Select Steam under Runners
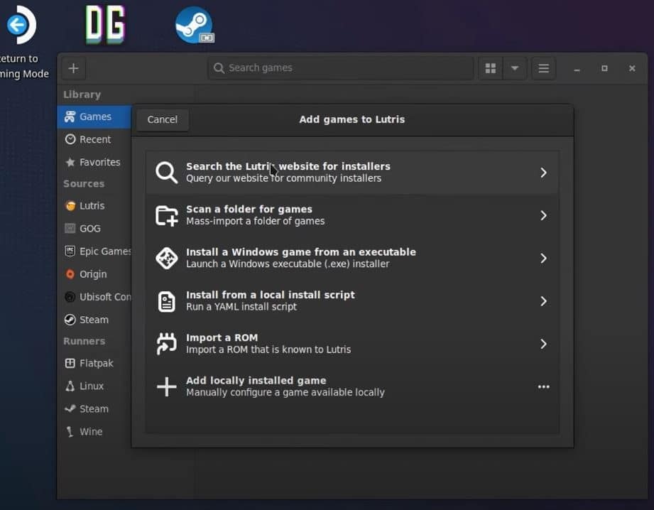Image resolution: width=654 pixels, height=510 pixels. pos(94,409)
